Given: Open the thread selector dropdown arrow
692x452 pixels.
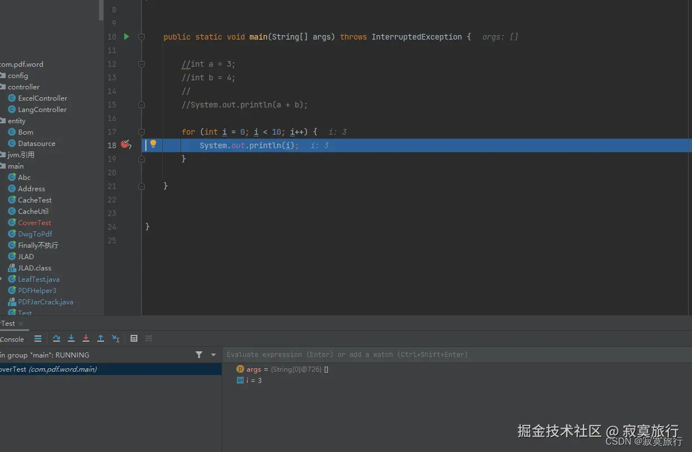Looking at the screenshot, I should point(213,355).
